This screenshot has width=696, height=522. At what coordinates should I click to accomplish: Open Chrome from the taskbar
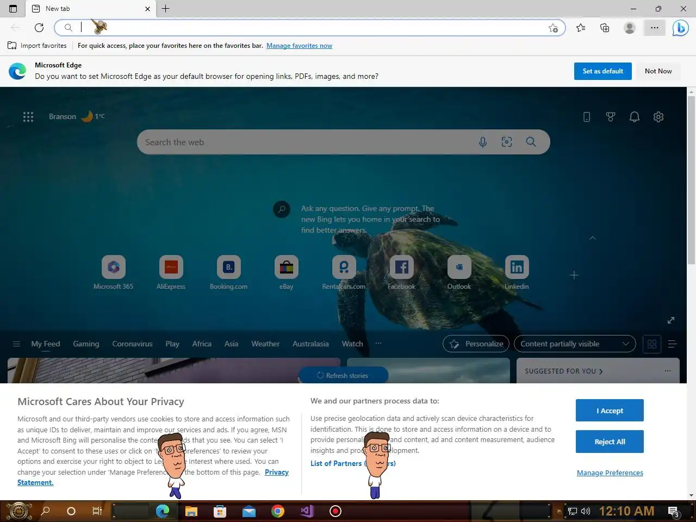pos(278,511)
